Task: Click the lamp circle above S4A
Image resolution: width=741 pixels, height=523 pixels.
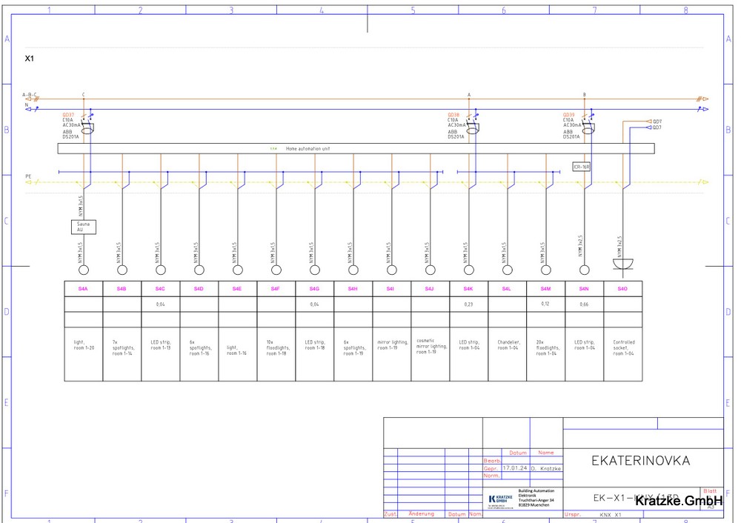Action: (84, 270)
